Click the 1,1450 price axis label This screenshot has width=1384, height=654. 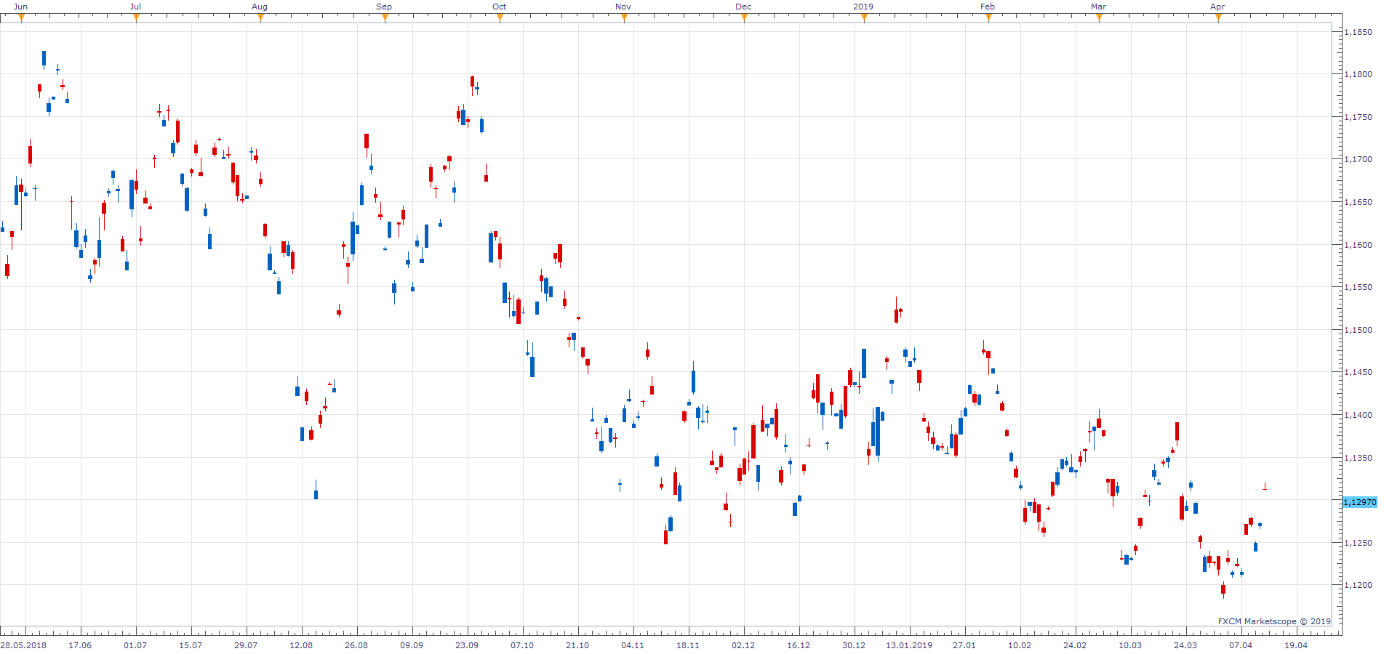click(1358, 372)
